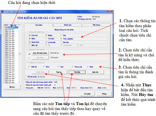
Task: Select the Bài tập radio option
Action: [61, 42]
